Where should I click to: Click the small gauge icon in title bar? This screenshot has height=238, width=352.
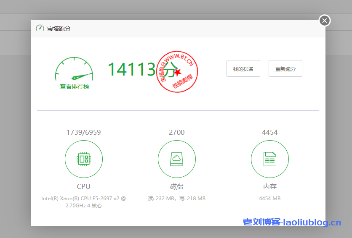40,28
